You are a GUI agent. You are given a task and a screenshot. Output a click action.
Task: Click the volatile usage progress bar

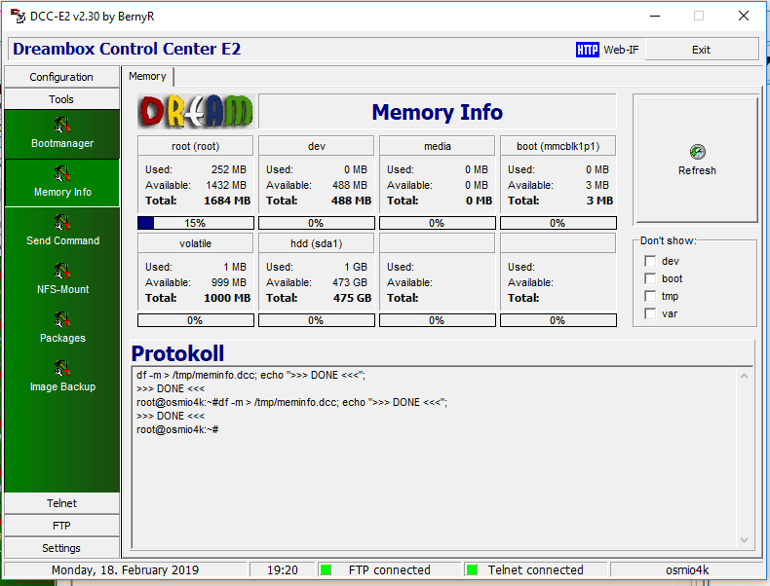point(196,320)
